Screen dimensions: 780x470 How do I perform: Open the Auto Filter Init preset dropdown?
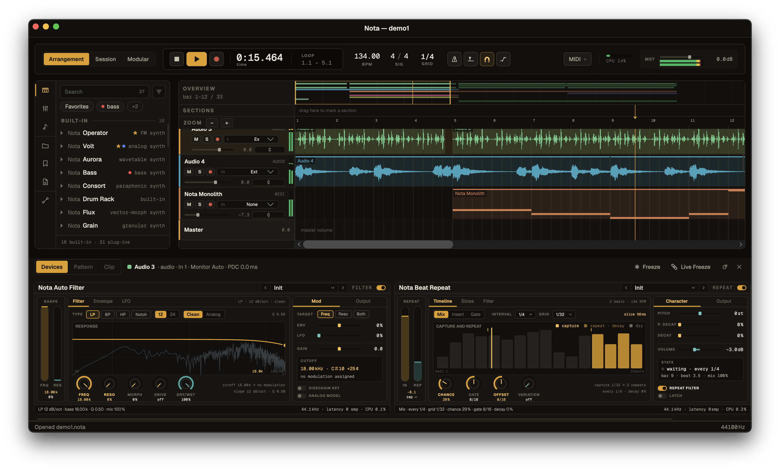pyautogui.click(x=304, y=288)
